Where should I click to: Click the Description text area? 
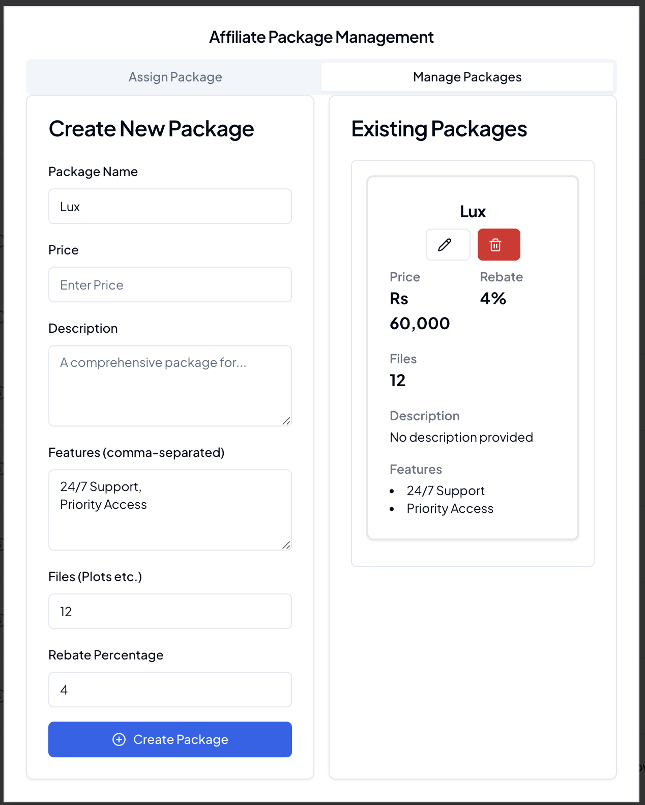click(x=170, y=386)
